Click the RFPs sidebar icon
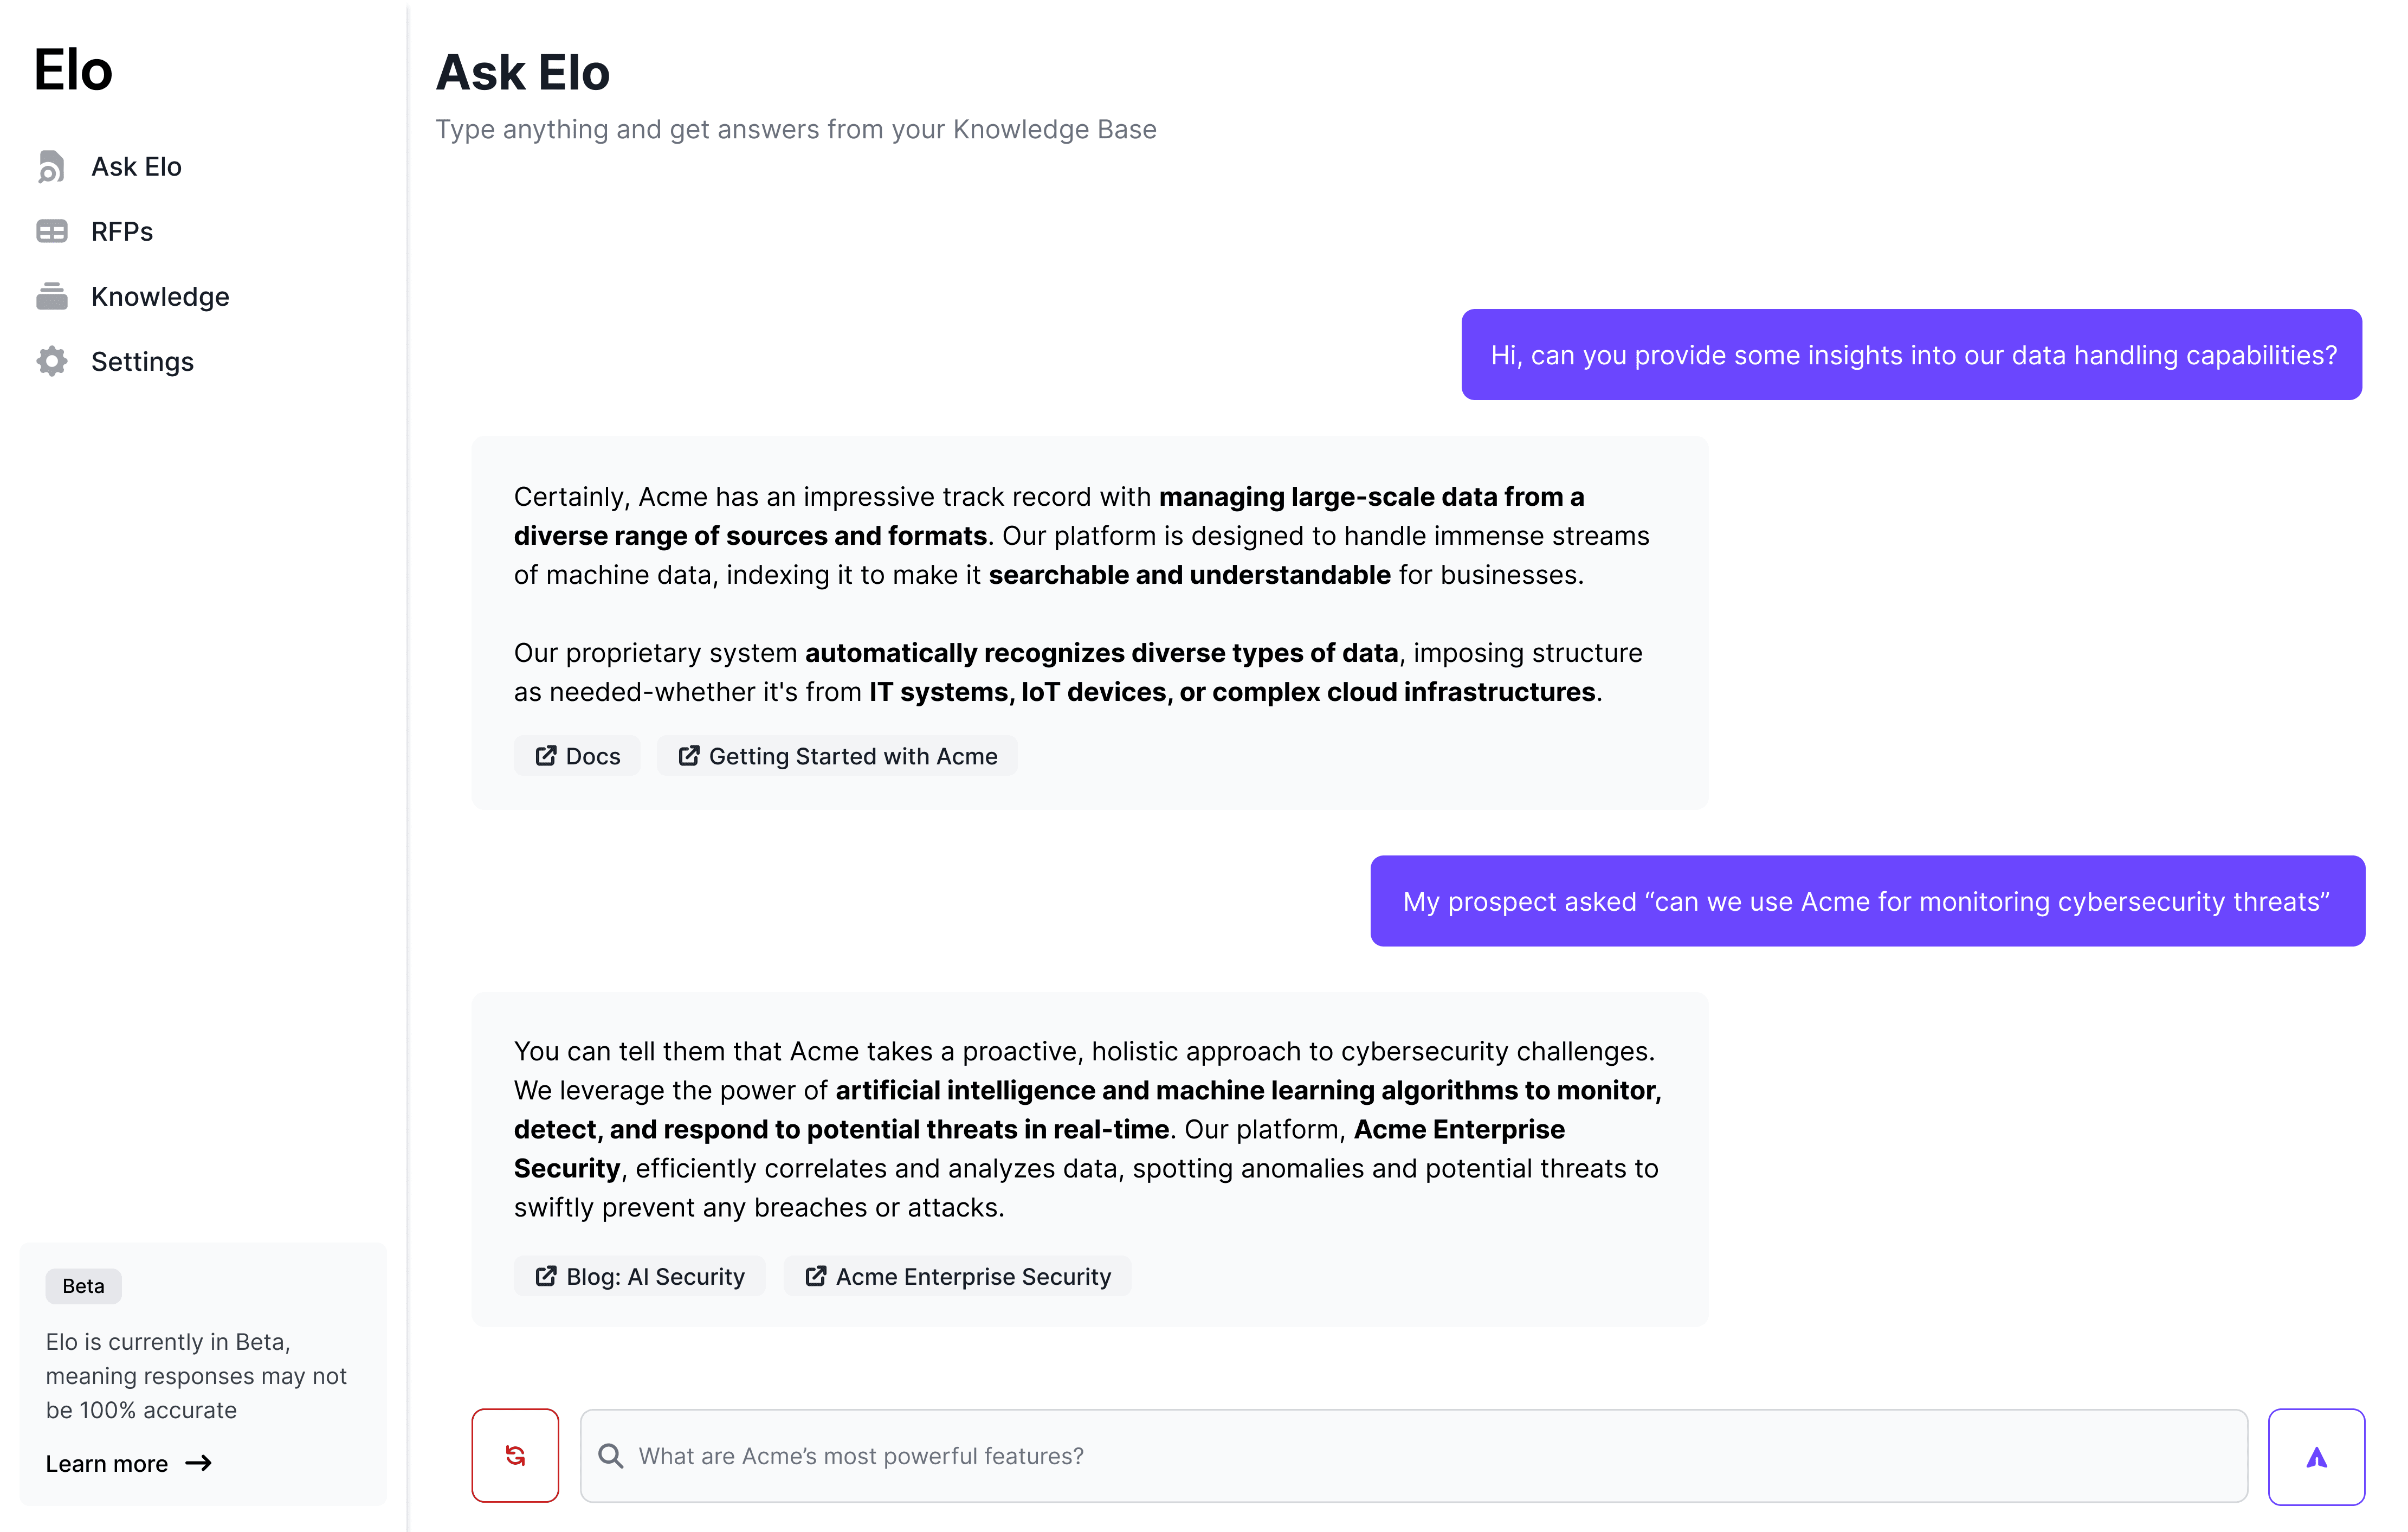Image resolution: width=2408 pixels, height=1532 pixels. click(x=51, y=230)
